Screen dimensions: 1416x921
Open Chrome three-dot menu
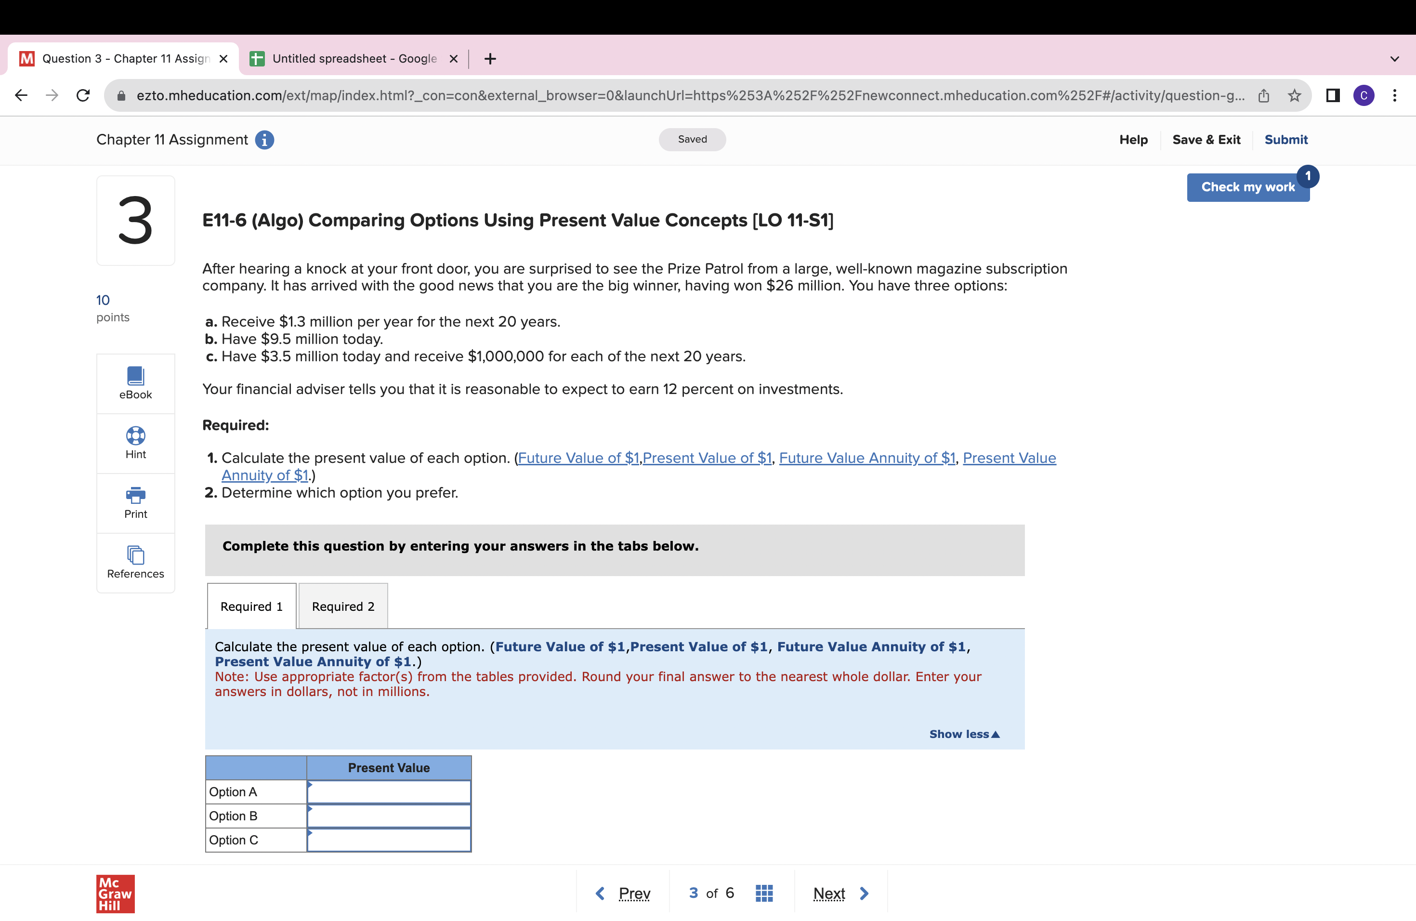(x=1394, y=96)
